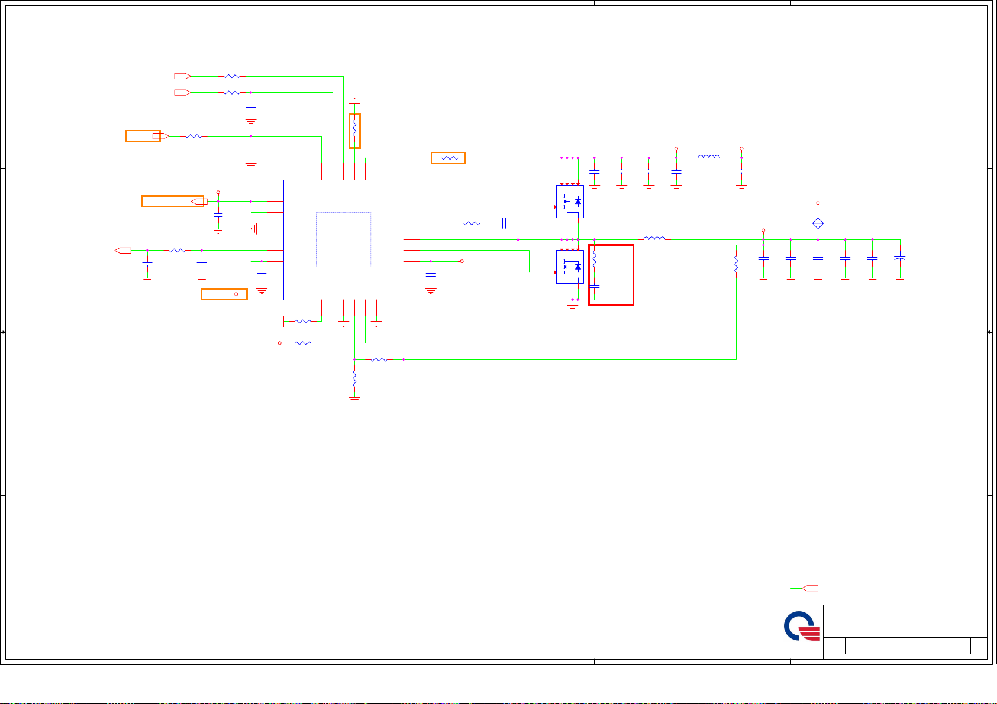Click the company logo in the title block

pos(802,627)
